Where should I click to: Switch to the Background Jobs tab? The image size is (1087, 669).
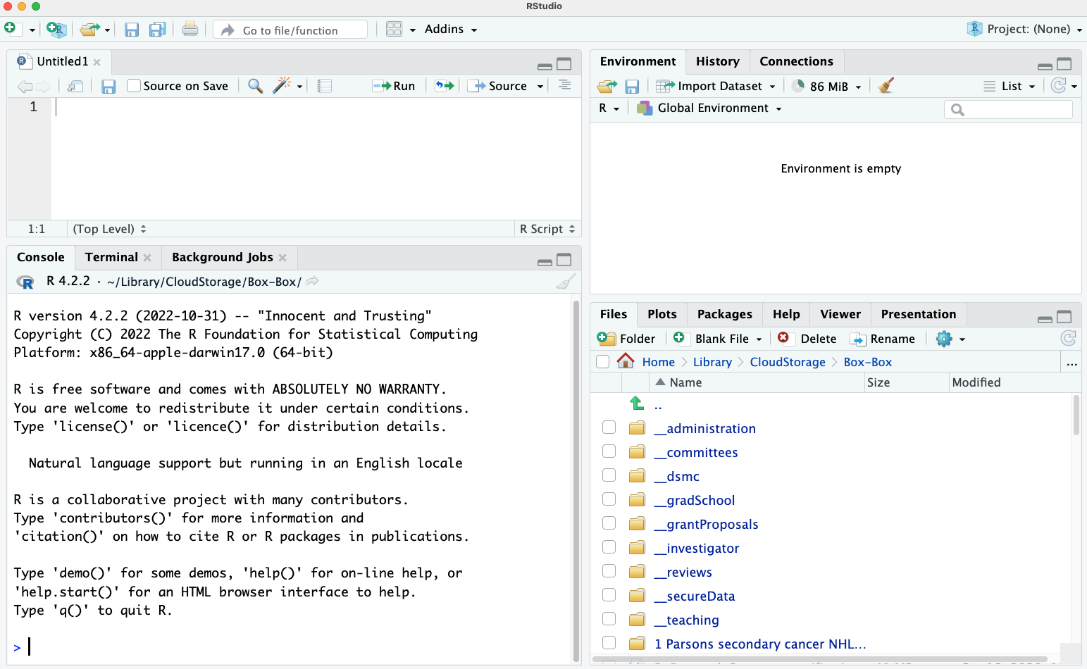point(223,257)
